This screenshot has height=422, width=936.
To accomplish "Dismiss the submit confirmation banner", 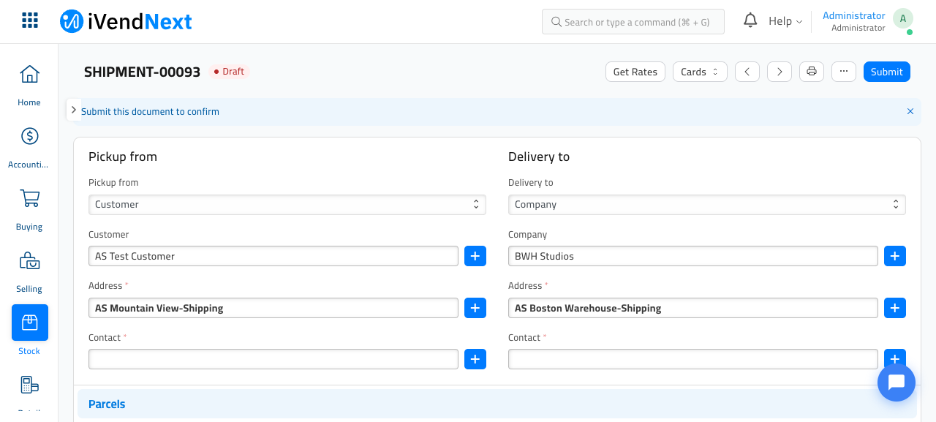I will pyautogui.click(x=910, y=112).
